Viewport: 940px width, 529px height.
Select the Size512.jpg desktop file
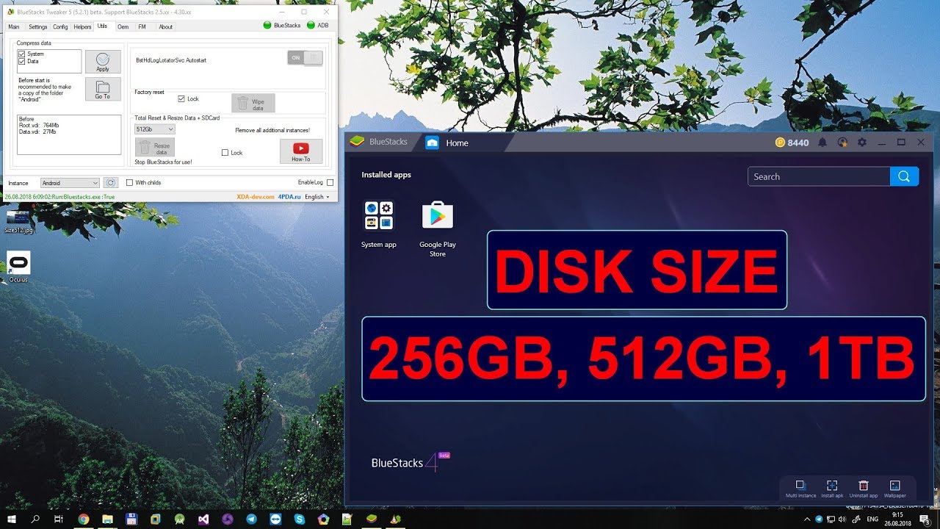(18, 221)
